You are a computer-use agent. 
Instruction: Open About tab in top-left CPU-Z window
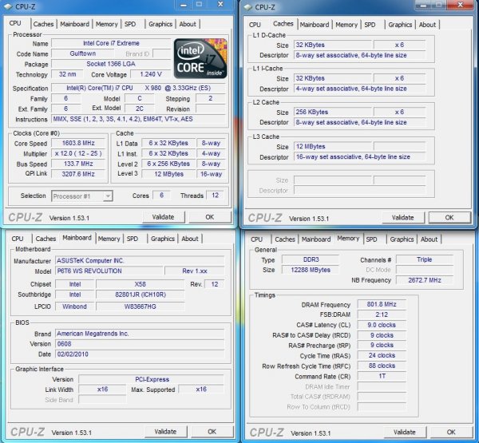188,24
